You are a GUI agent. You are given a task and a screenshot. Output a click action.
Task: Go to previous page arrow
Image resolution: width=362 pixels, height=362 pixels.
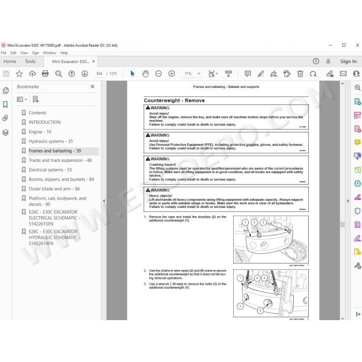tap(71, 73)
